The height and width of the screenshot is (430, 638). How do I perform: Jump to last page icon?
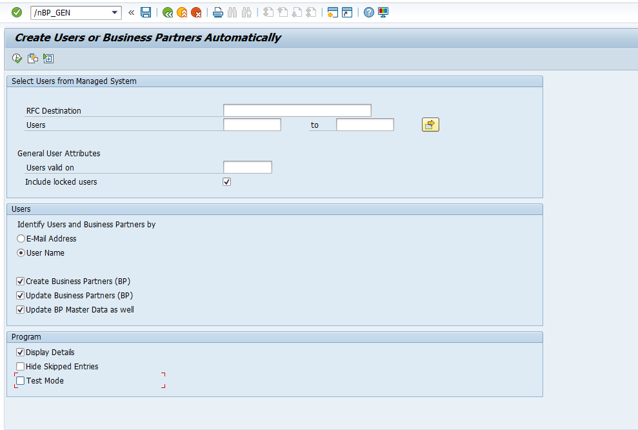pos(312,13)
